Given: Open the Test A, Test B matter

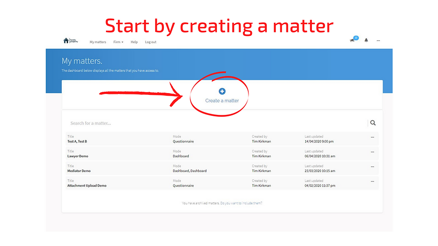Looking at the screenshot, I should tap(77, 142).
